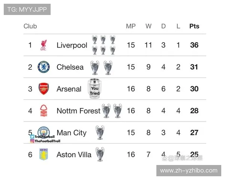Image resolution: width=225 pixels, height=180 pixels.
Task: Click Liverpool's 36 points value
Action: [x=194, y=45]
